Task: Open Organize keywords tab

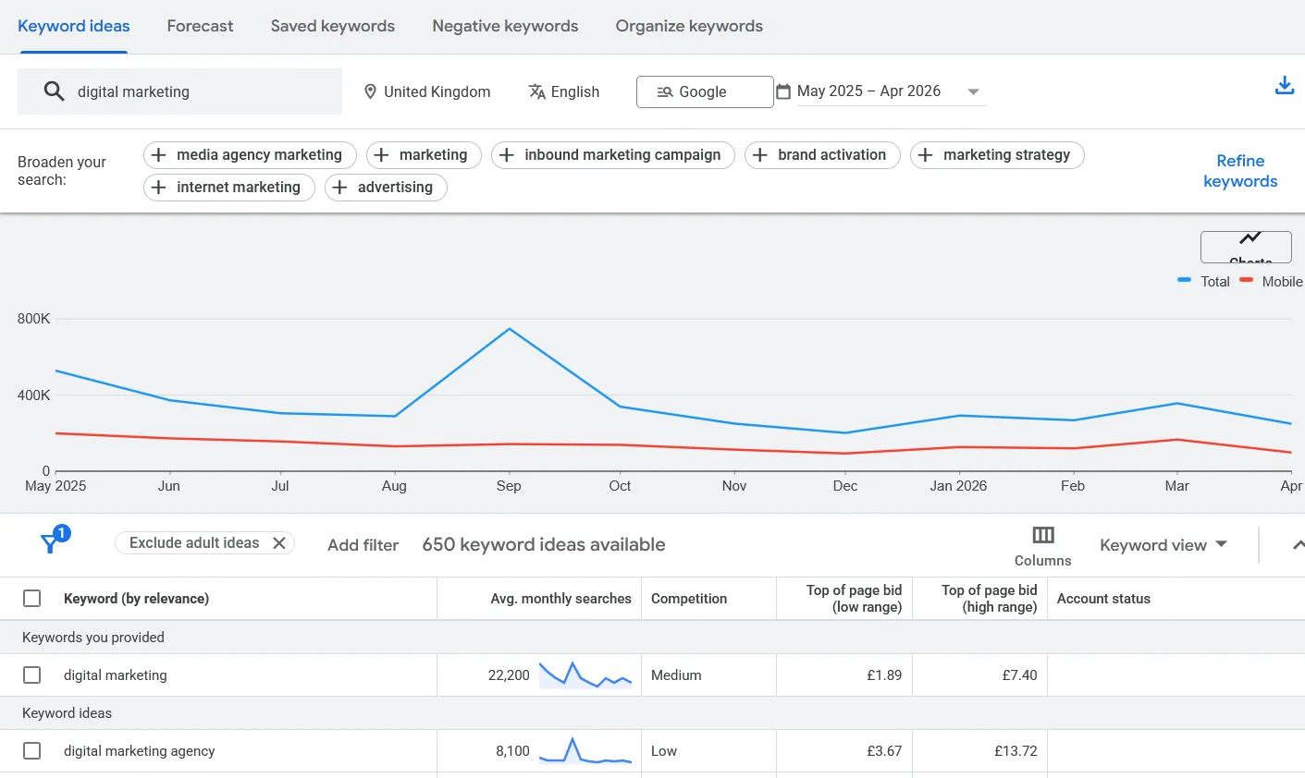Action: [689, 26]
